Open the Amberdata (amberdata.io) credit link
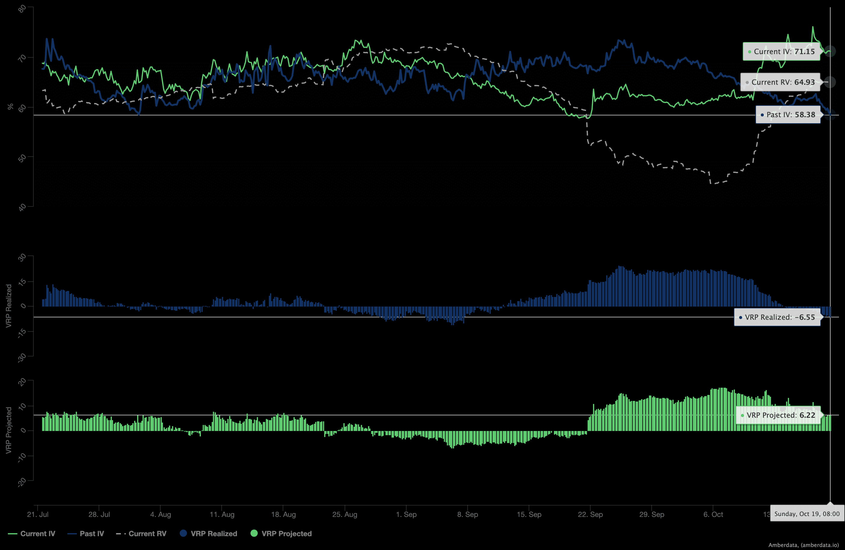 point(804,545)
